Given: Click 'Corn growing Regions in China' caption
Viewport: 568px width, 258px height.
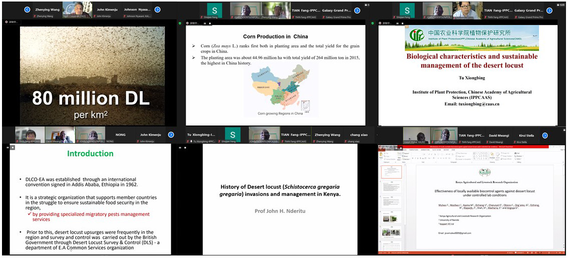Looking at the screenshot, I should [x=280, y=113].
